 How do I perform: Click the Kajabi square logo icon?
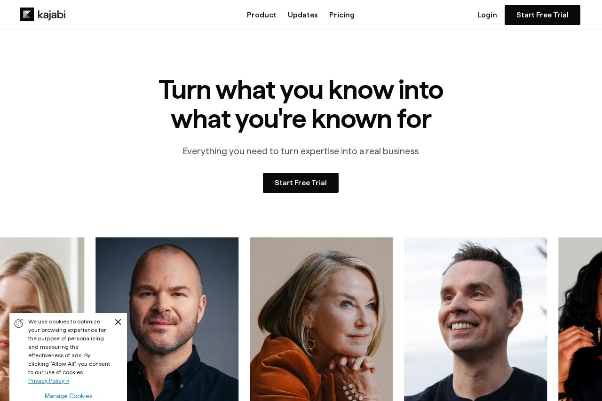tap(27, 15)
